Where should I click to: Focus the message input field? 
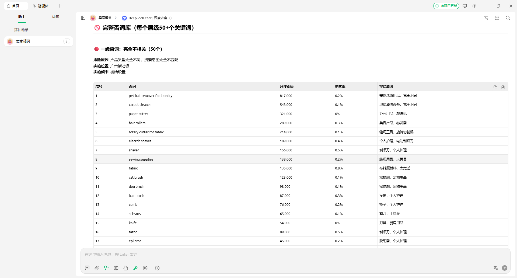[269, 254]
